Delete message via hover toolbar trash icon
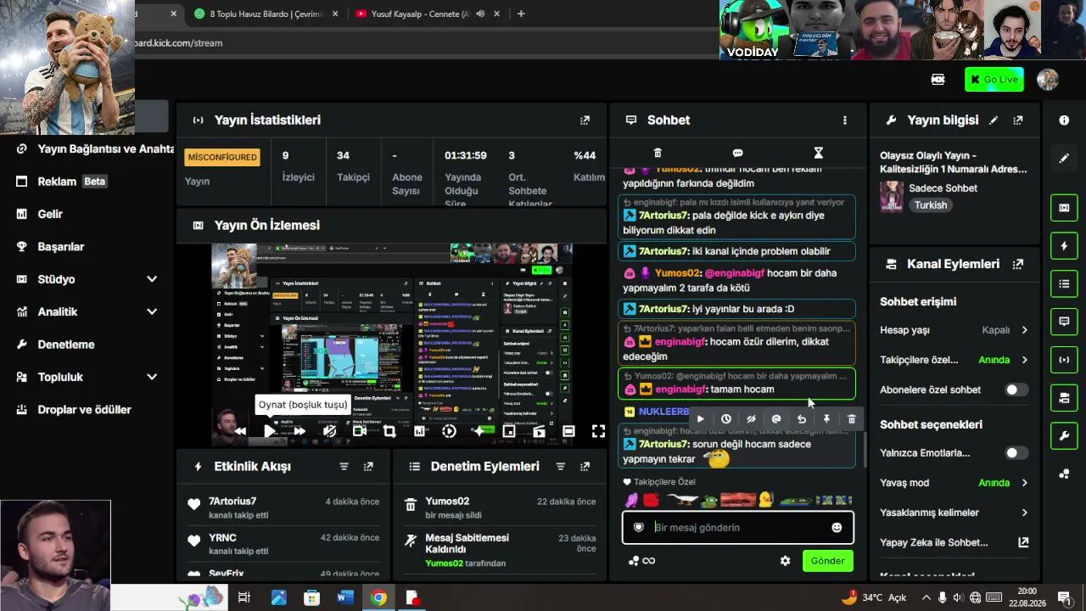Viewport: 1086px width, 611px height. click(x=852, y=419)
